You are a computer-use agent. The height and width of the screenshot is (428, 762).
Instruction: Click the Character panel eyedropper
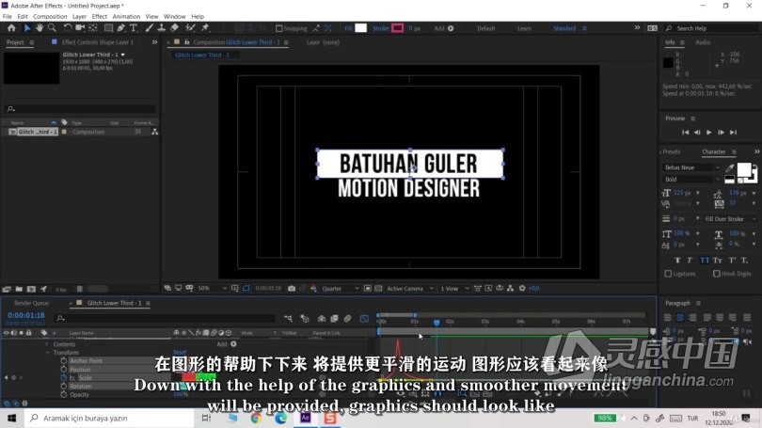pyautogui.click(x=729, y=168)
